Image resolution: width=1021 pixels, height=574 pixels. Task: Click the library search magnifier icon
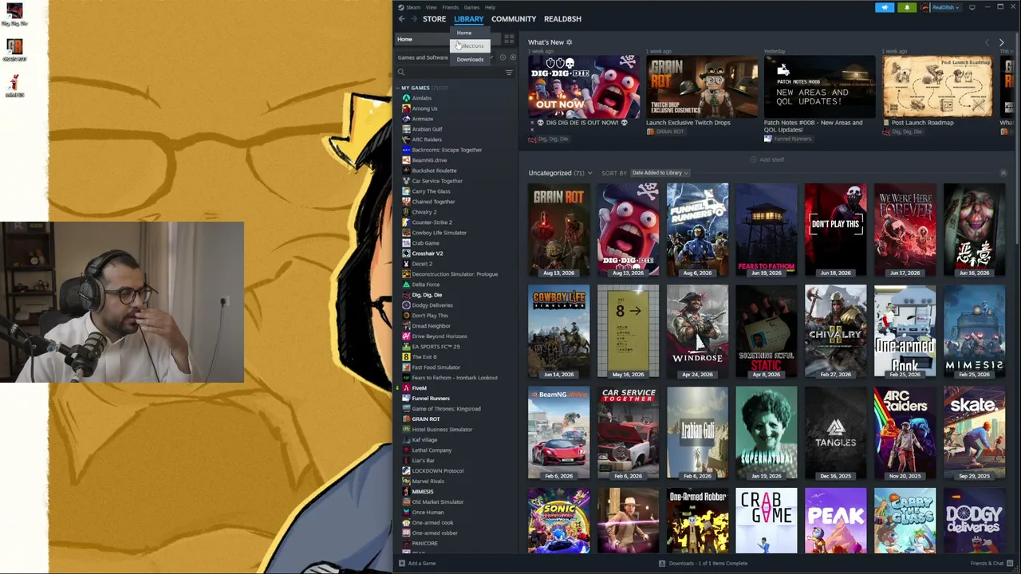click(401, 73)
